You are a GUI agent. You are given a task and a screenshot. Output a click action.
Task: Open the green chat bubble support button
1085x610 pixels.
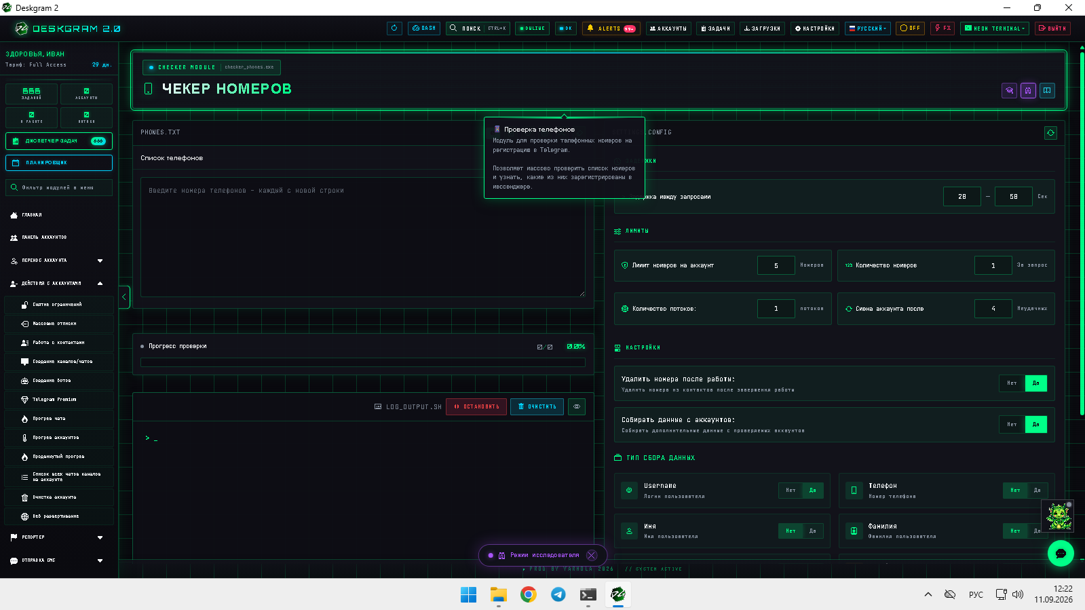1061,554
